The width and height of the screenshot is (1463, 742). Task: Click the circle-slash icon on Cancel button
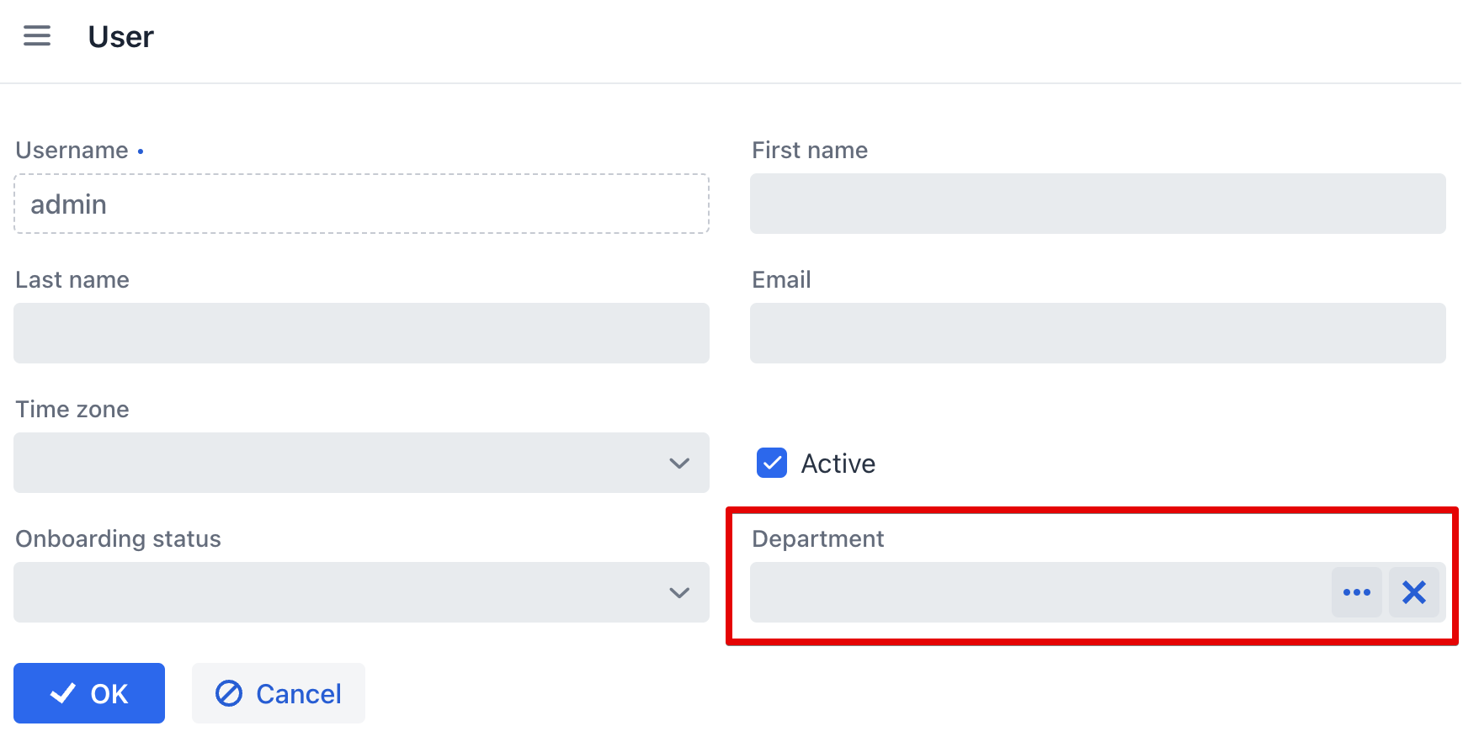pyautogui.click(x=229, y=693)
